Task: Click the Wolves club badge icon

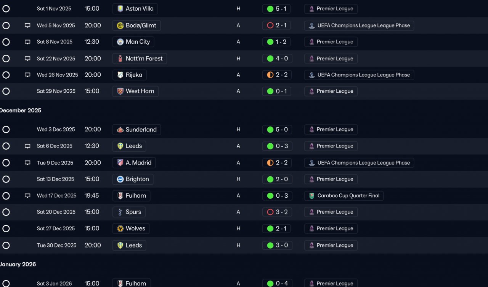Action: 120,228
